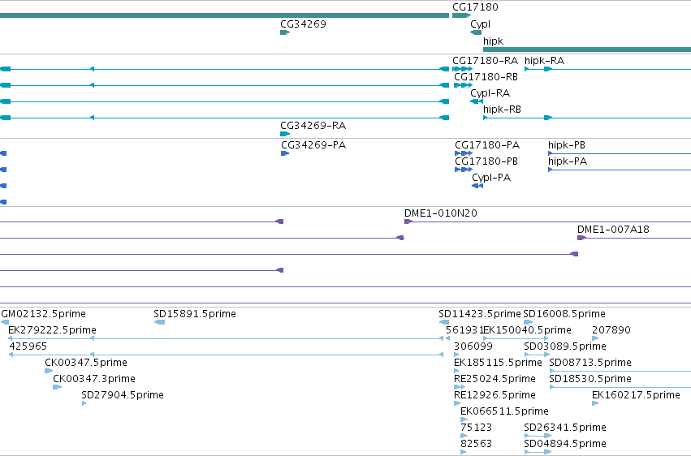Viewport: 691px width, 456px height.
Task: Select the SD16008.5prime EST label
Action: click(564, 314)
